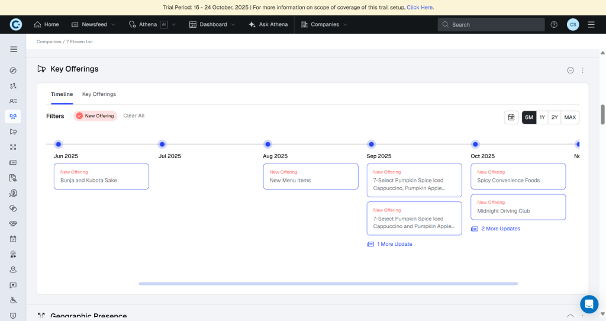Switch to the Timeline tab
The width and height of the screenshot is (606, 321).
62,94
